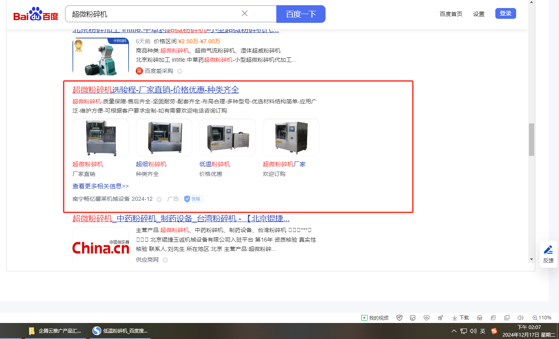Switch to the 低温粉碎机_百度搜 browser taskbar item
This screenshot has width=559, height=339.
tap(120, 331)
